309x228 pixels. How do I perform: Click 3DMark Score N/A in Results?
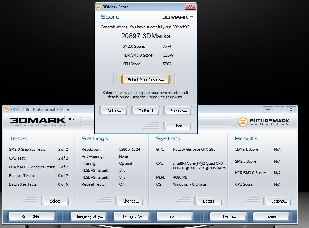pyautogui.click(x=277, y=149)
